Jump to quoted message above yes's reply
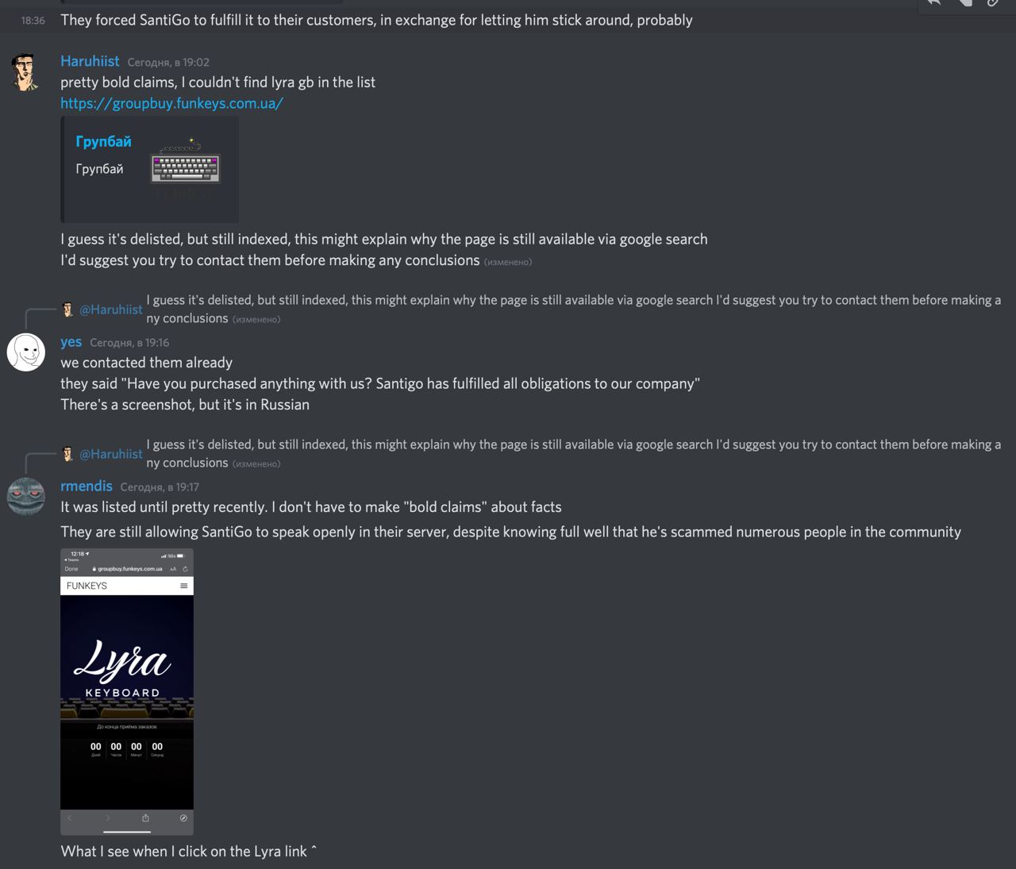Screen dimensions: 1016x869 pyautogui.click(x=573, y=309)
